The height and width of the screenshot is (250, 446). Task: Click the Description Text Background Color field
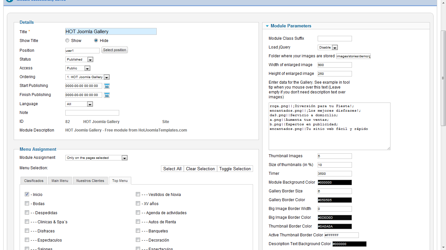point(349,244)
